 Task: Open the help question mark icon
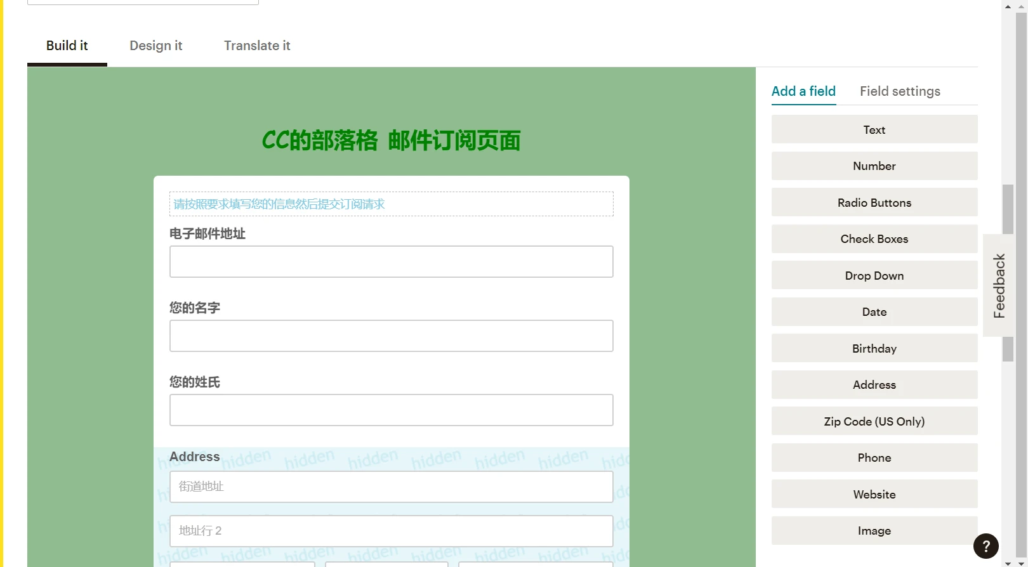tap(986, 545)
